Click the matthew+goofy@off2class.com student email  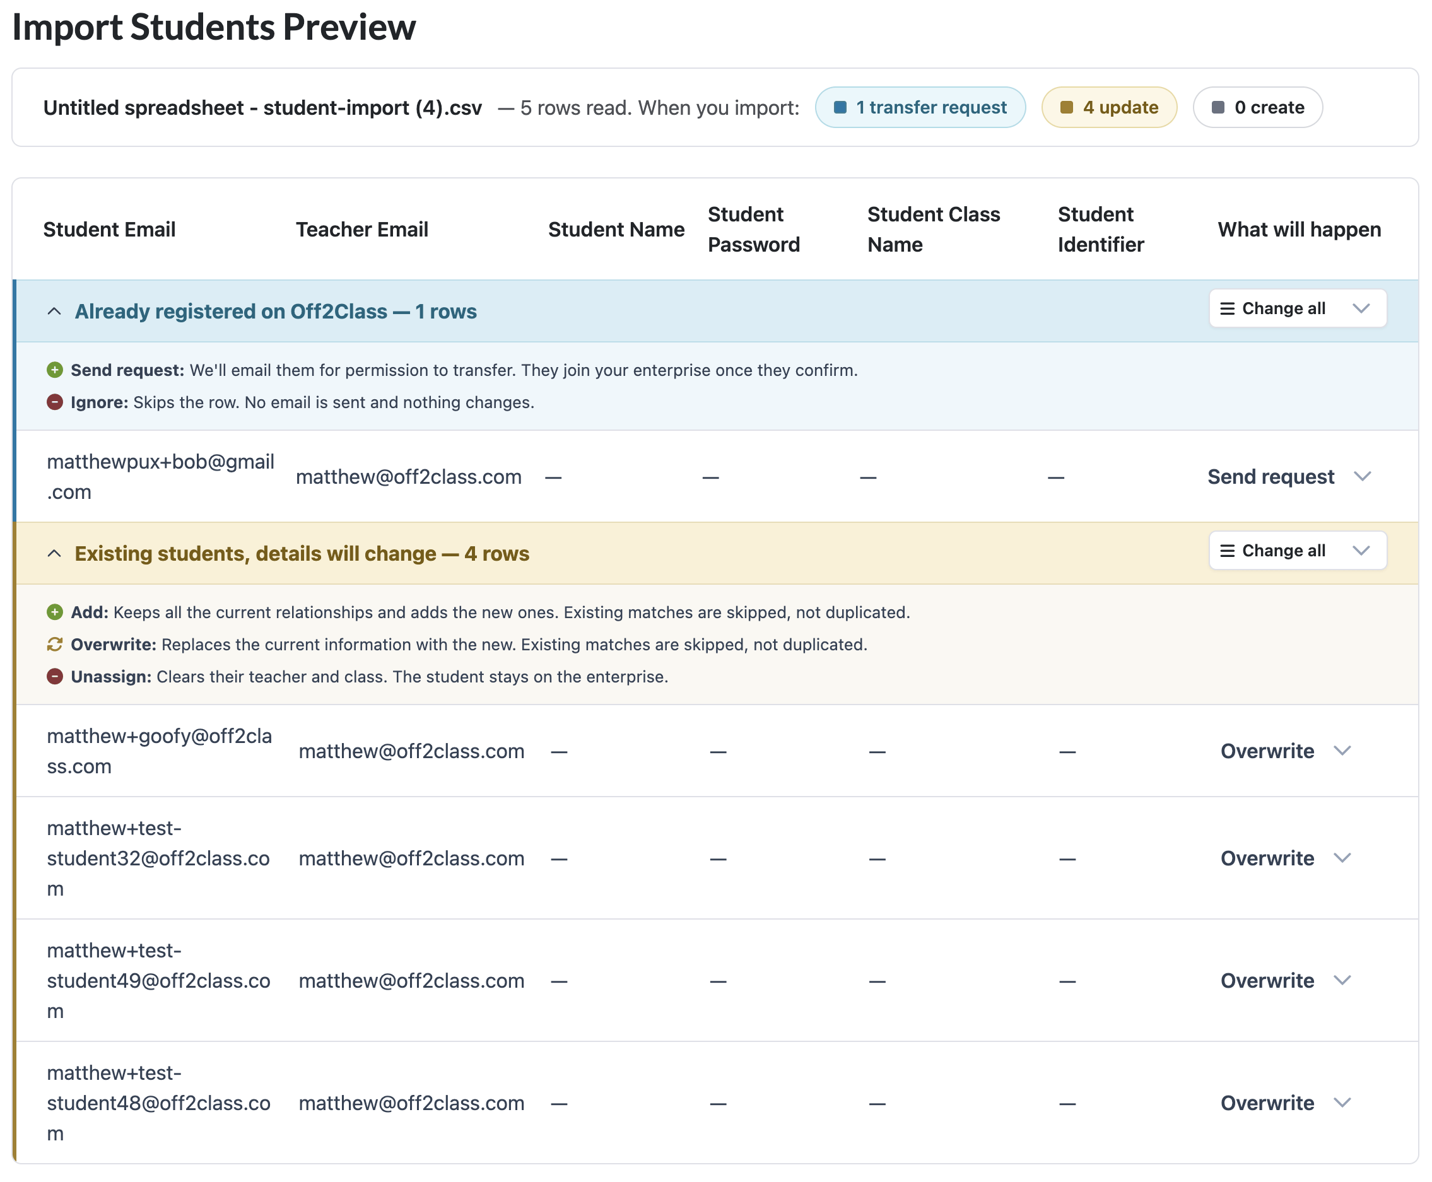(x=160, y=751)
